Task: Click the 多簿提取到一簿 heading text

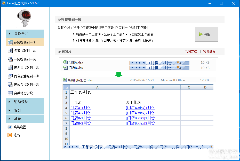Action: [x=70, y=19]
